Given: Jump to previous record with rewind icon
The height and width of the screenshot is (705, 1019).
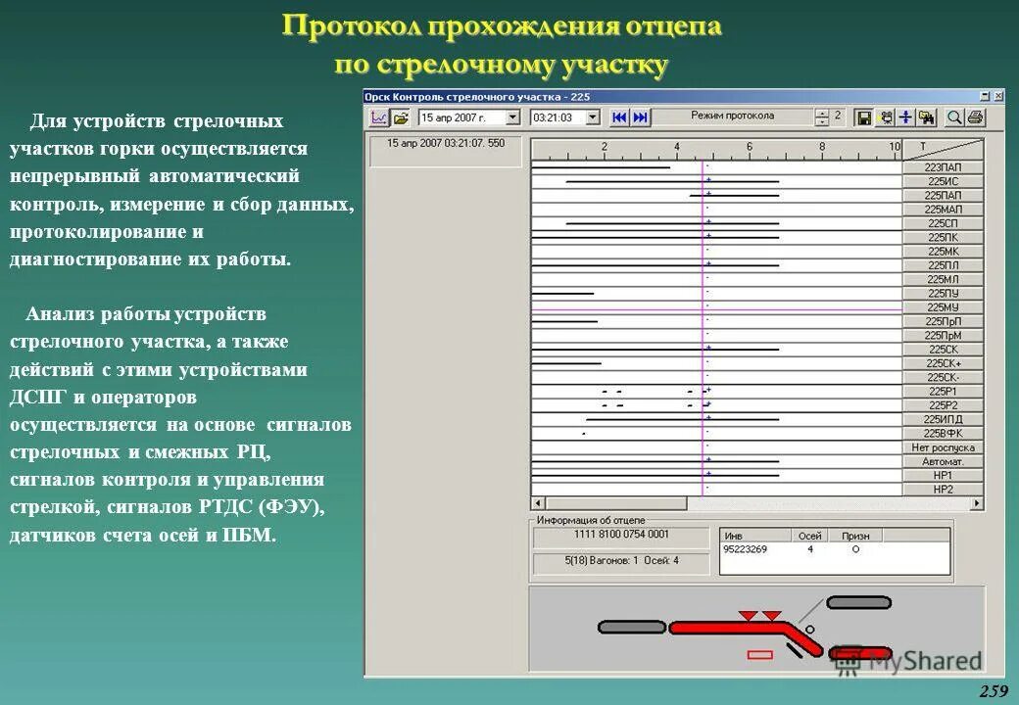Looking at the screenshot, I should click(619, 117).
